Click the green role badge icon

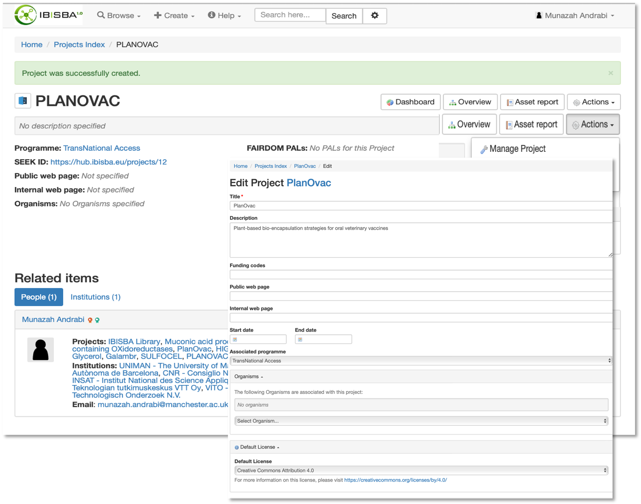tap(97, 320)
